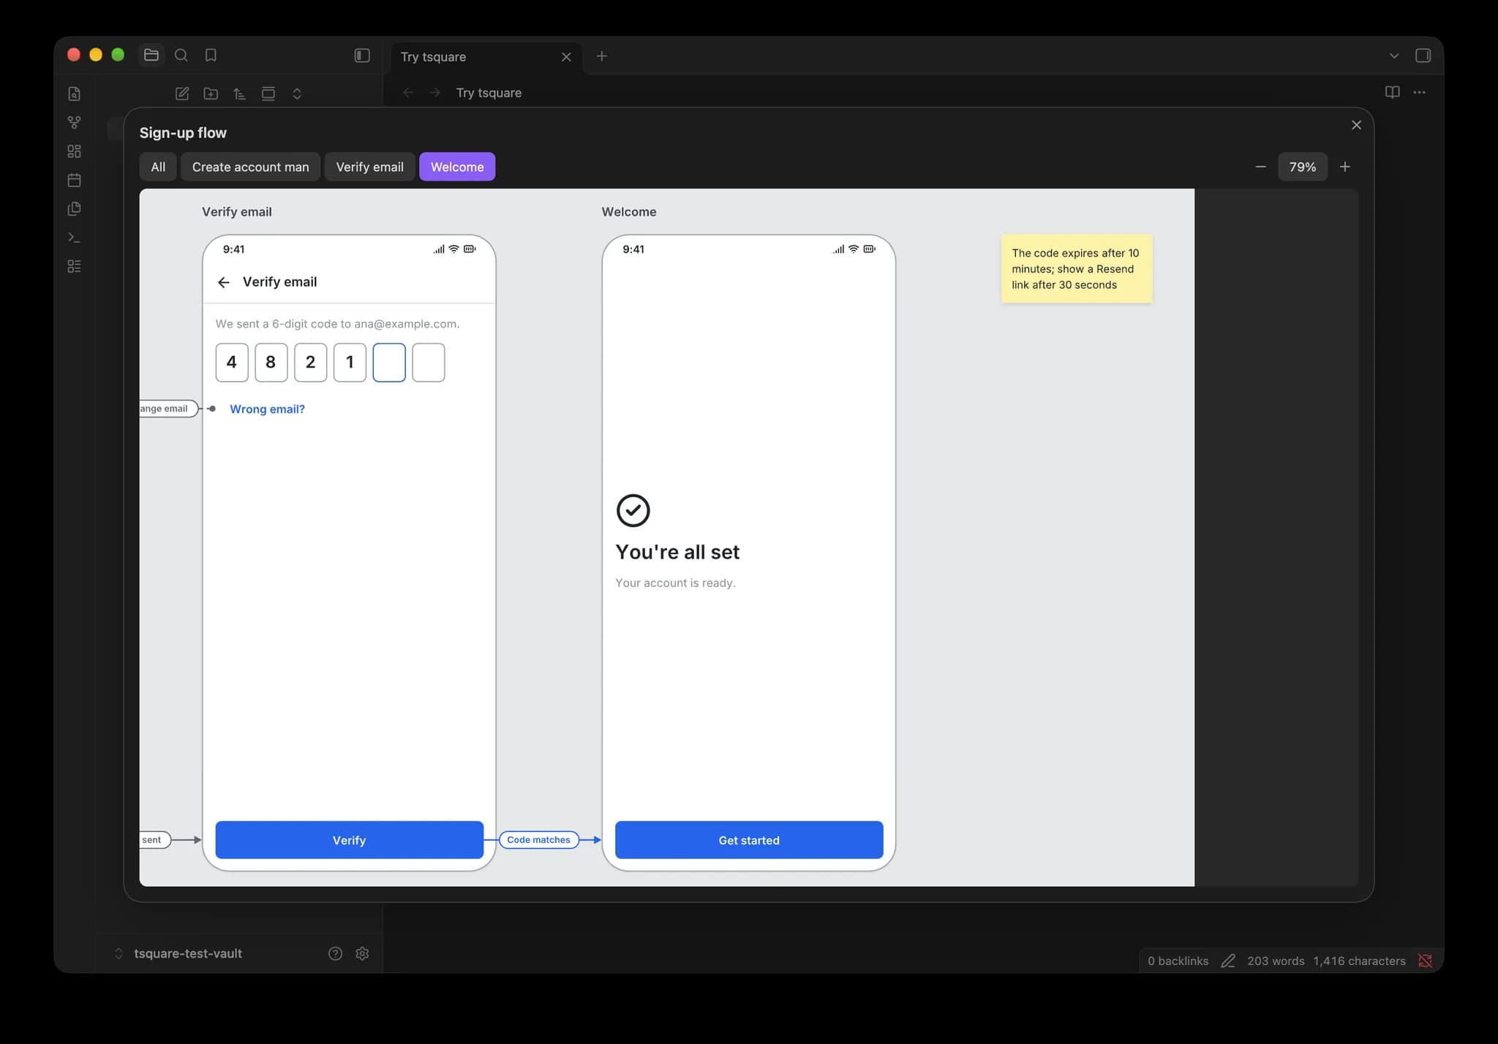Close the Try tsquare tab
The width and height of the screenshot is (1498, 1044).
pos(566,57)
